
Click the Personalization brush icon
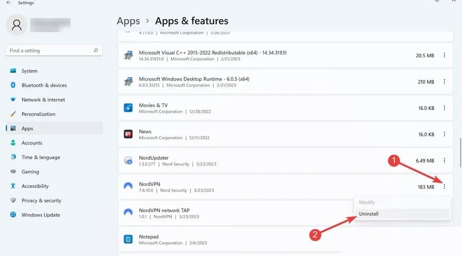pos(13,114)
